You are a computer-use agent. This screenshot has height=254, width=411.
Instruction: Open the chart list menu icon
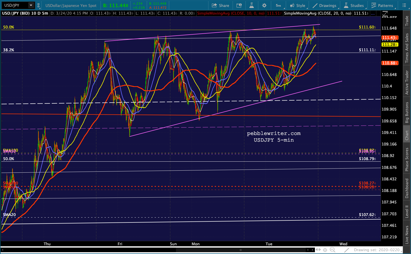point(404,5)
